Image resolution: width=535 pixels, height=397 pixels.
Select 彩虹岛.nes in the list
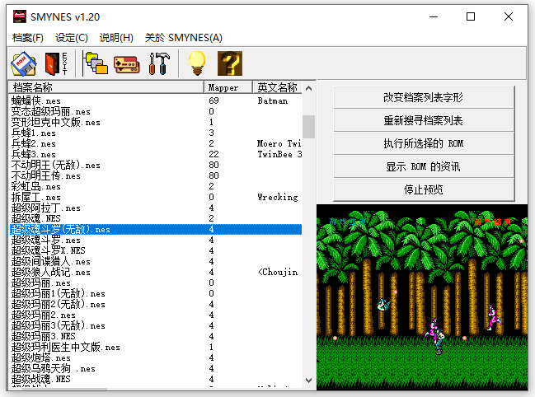35,186
